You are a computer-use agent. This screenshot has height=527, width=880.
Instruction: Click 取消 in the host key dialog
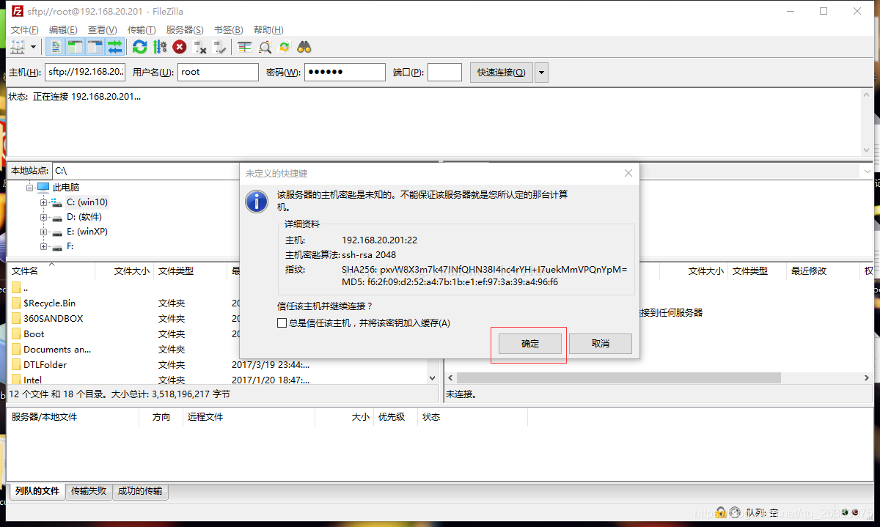click(x=601, y=344)
